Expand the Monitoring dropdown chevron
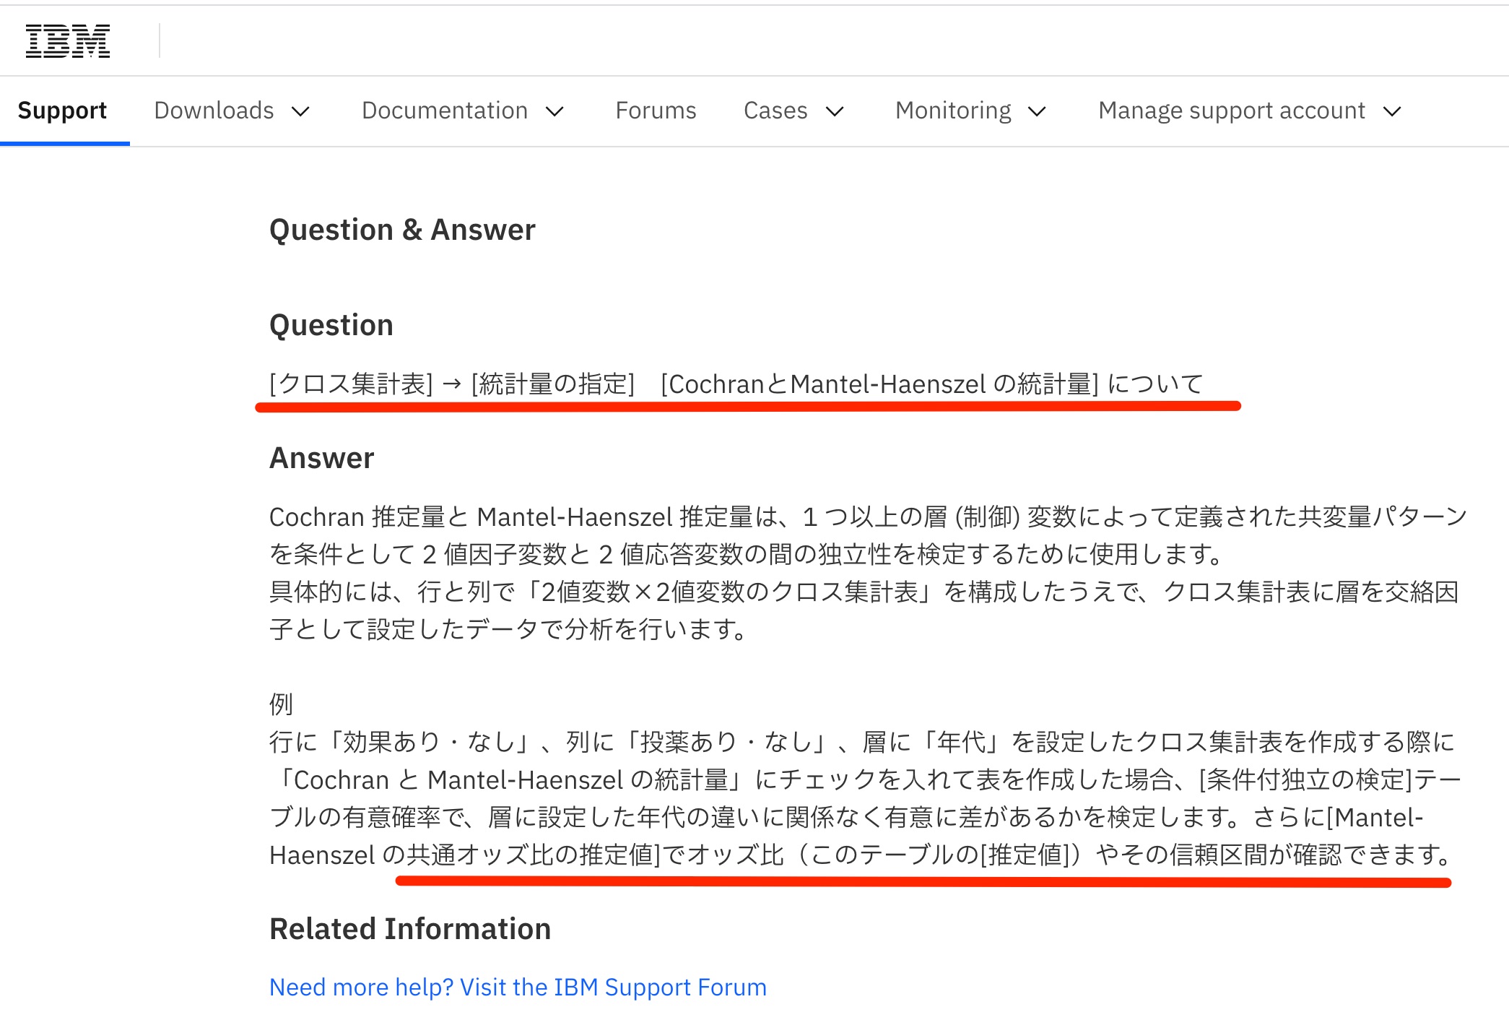 point(1036,111)
